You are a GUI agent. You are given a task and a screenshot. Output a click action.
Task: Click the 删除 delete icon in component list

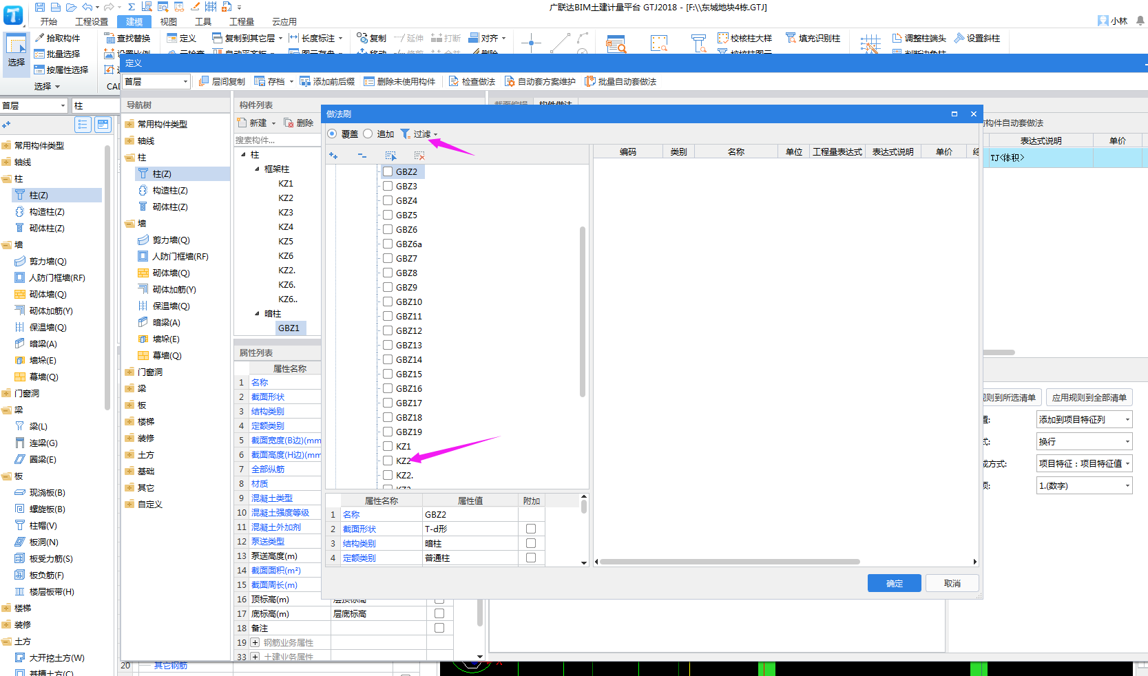pyautogui.click(x=289, y=123)
